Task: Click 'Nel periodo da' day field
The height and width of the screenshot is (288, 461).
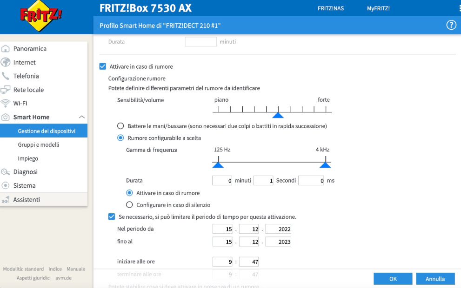Action: tap(222, 229)
